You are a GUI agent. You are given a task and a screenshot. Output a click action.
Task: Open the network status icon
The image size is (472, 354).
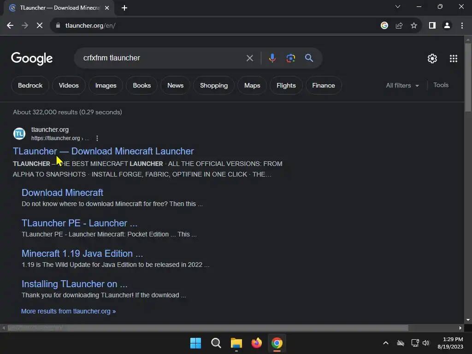click(415, 343)
